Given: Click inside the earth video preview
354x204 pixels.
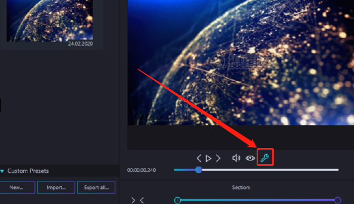Looking at the screenshot, I should click(240, 62).
